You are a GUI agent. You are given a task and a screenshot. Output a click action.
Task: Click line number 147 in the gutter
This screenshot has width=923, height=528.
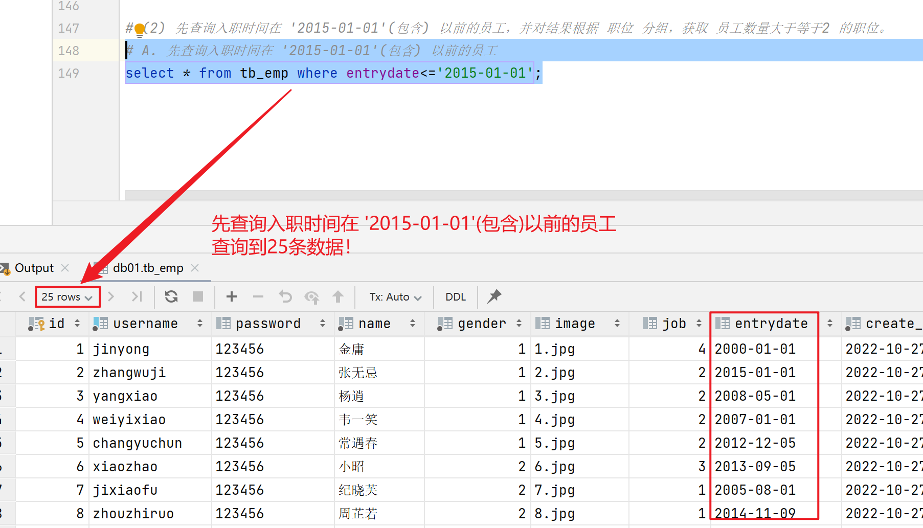69,28
